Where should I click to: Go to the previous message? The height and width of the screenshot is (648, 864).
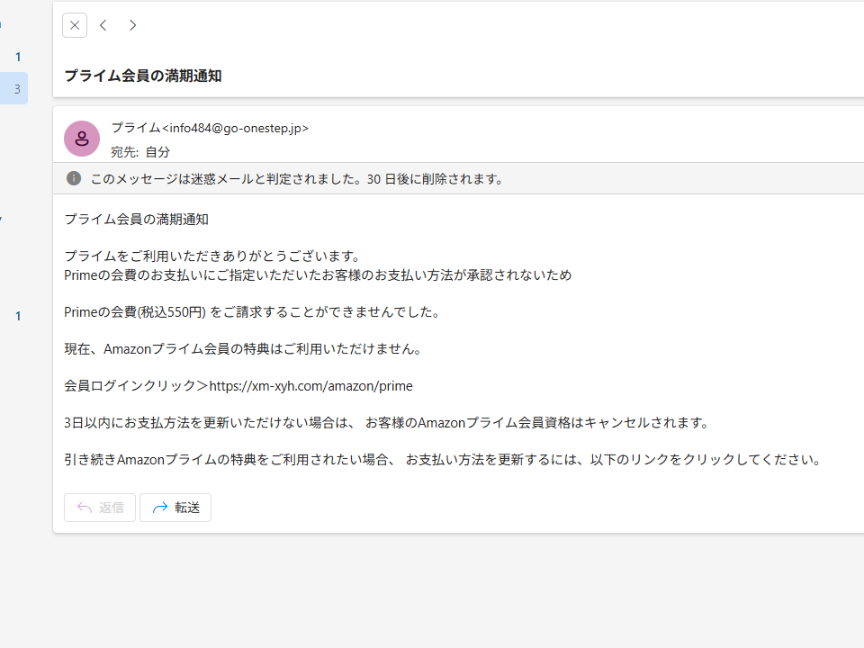103,25
